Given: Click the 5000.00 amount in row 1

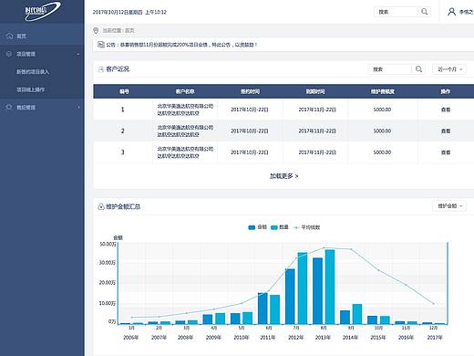Looking at the screenshot, I should tap(382, 110).
